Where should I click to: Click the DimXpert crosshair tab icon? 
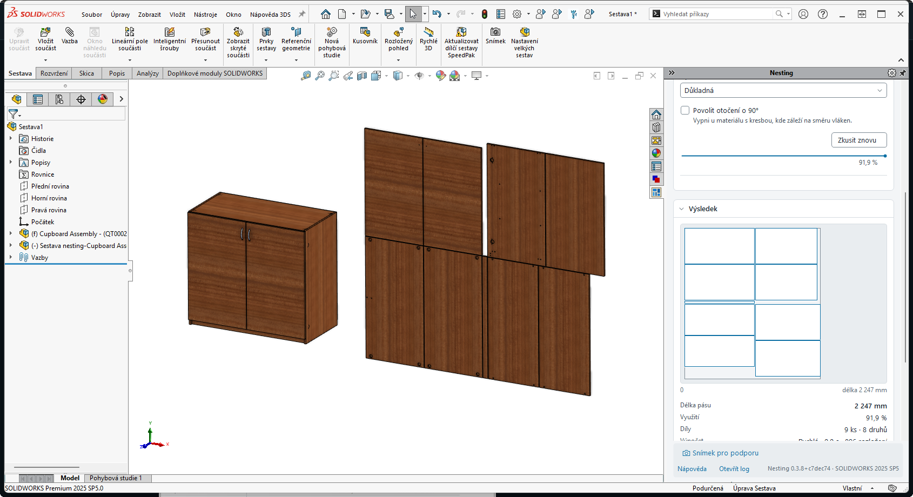81,99
